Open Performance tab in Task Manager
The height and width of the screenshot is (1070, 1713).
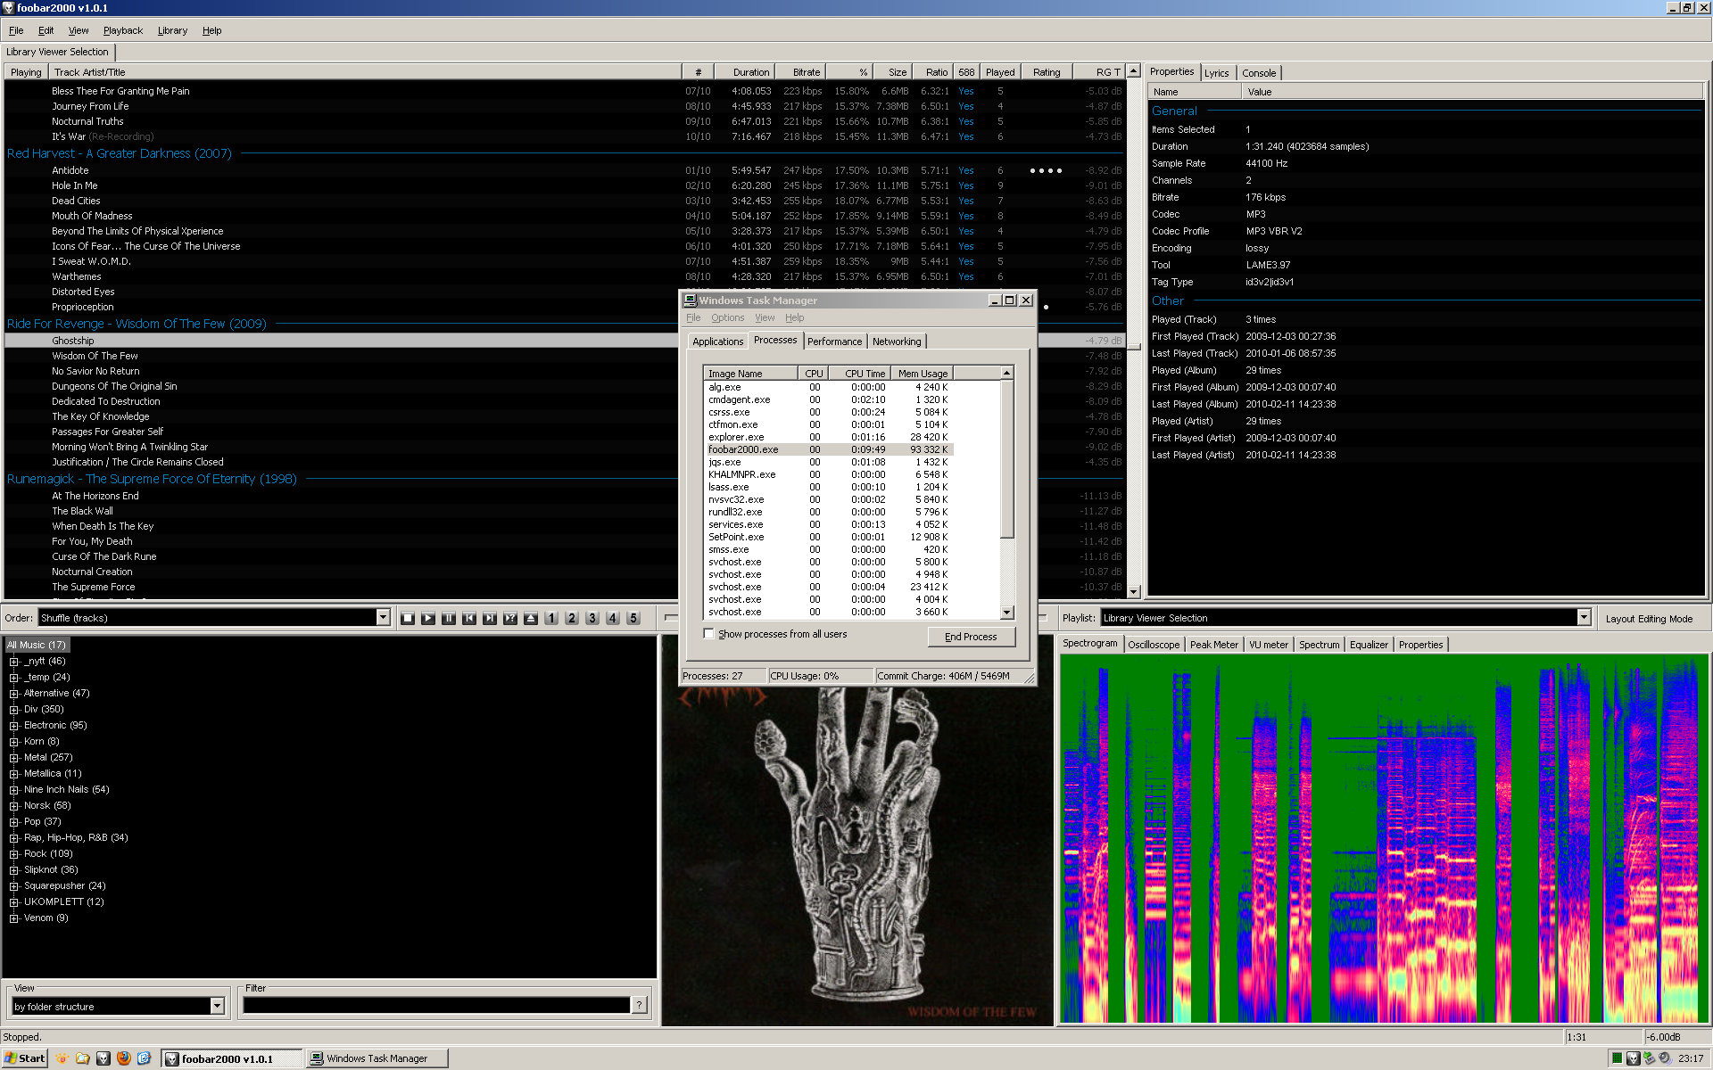pos(834,342)
